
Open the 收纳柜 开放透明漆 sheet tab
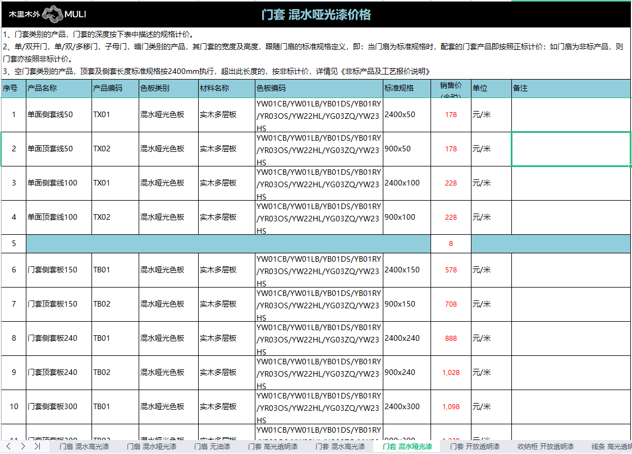[x=546, y=447]
